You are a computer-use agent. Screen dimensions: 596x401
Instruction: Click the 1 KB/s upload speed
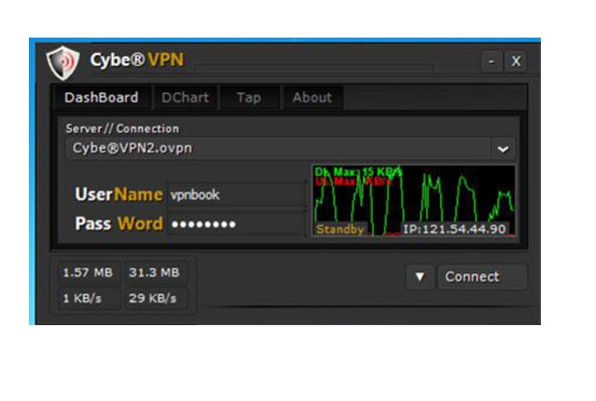88,298
